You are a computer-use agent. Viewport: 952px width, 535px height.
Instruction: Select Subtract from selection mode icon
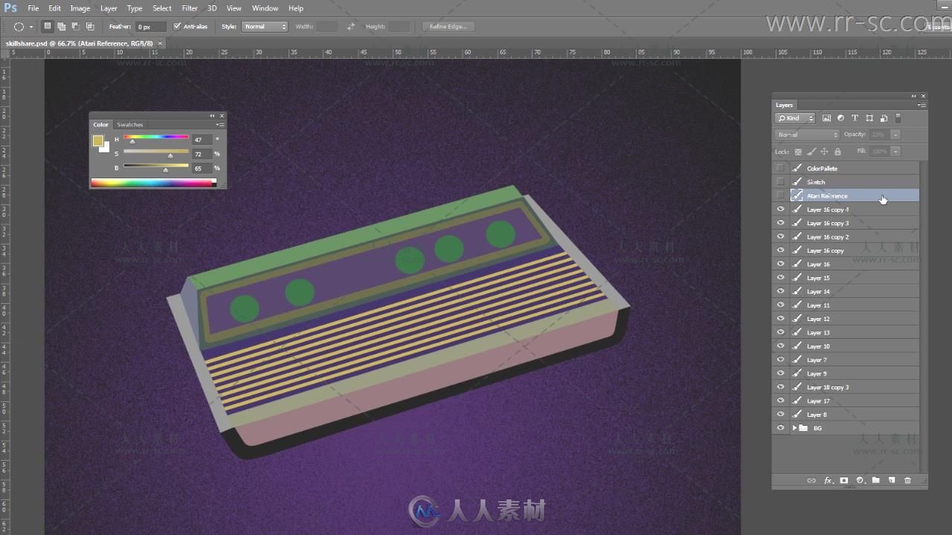pos(75,26)
